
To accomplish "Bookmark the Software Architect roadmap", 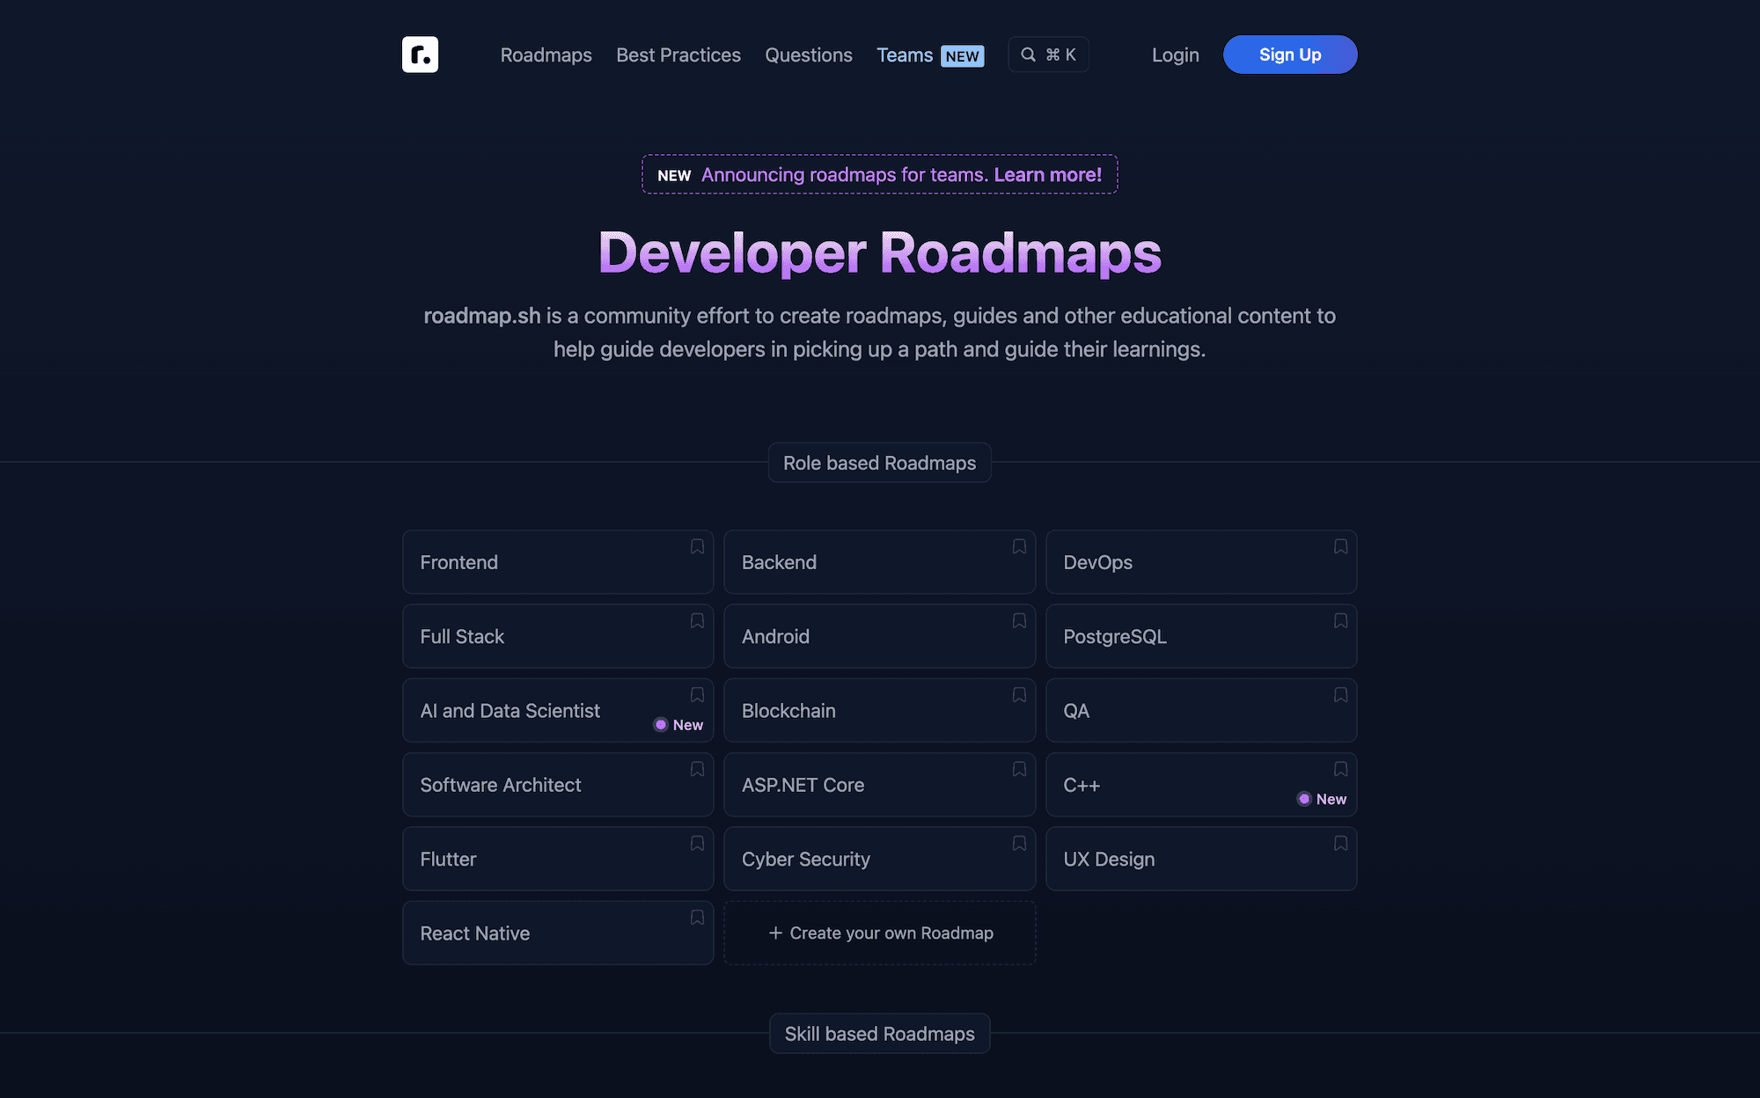I will click(697, 769).
